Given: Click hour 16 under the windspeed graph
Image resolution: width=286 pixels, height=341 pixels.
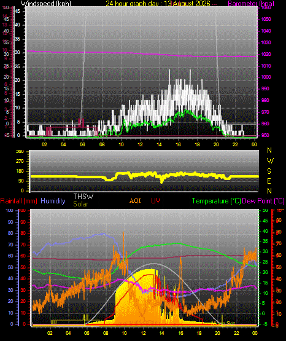Looking at the screenshot, I should coord(178,144).
